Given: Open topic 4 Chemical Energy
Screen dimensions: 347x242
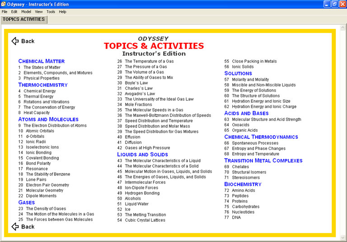Looking at the screenshot, I should coord(37,91).
